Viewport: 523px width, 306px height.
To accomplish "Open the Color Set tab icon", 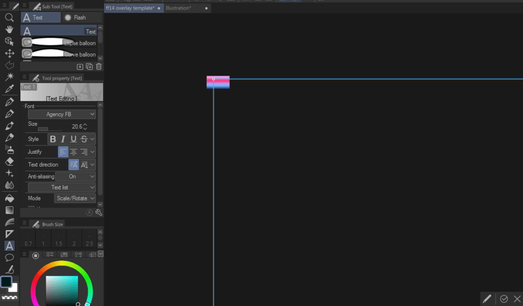I will 64,255.
